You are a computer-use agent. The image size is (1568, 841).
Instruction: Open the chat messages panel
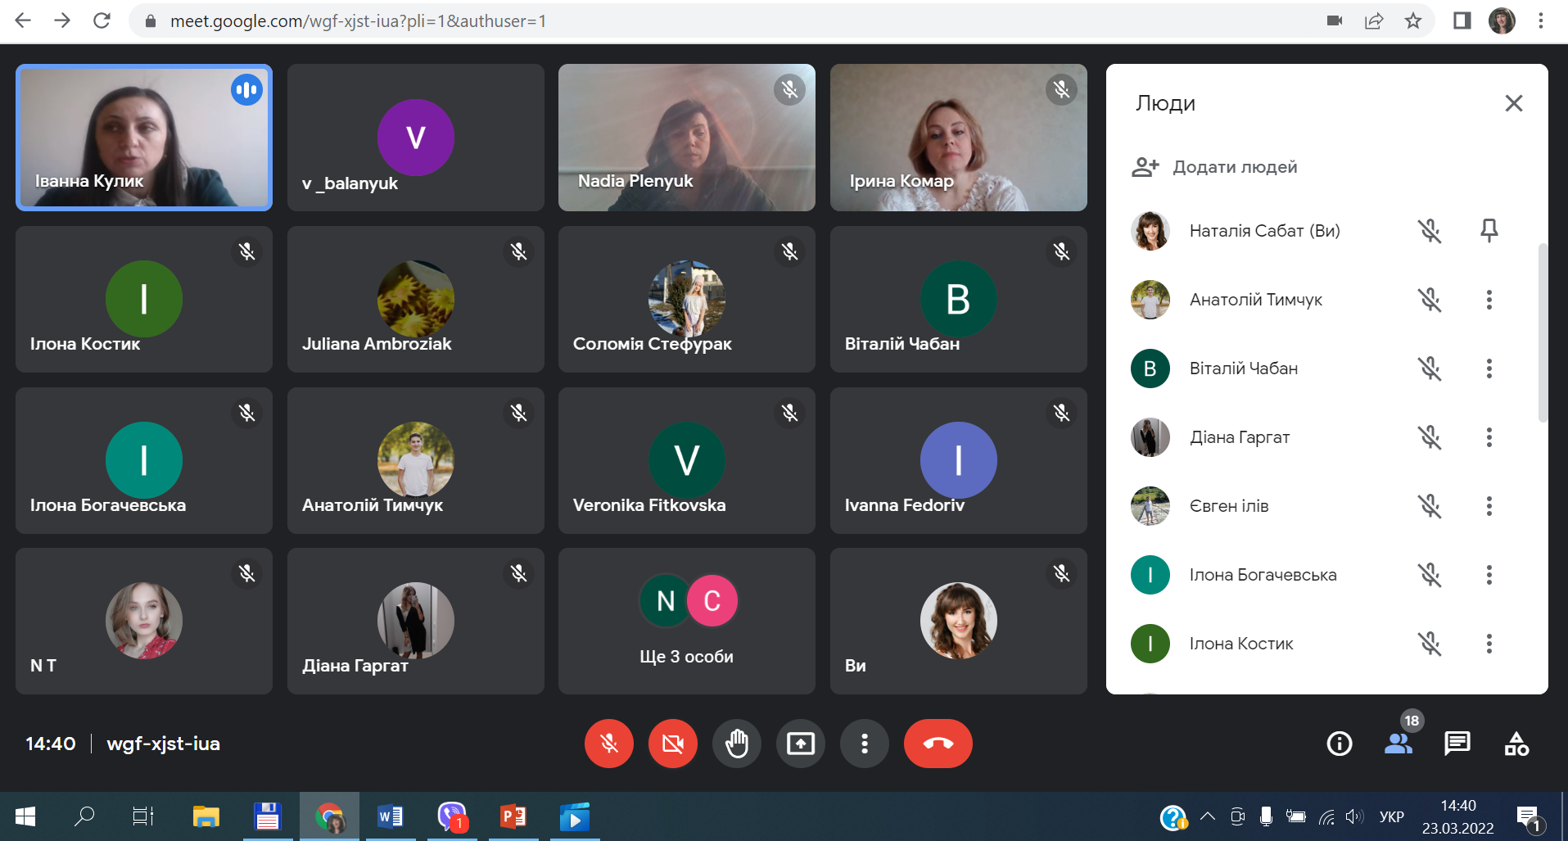[x=1457, y=744]
